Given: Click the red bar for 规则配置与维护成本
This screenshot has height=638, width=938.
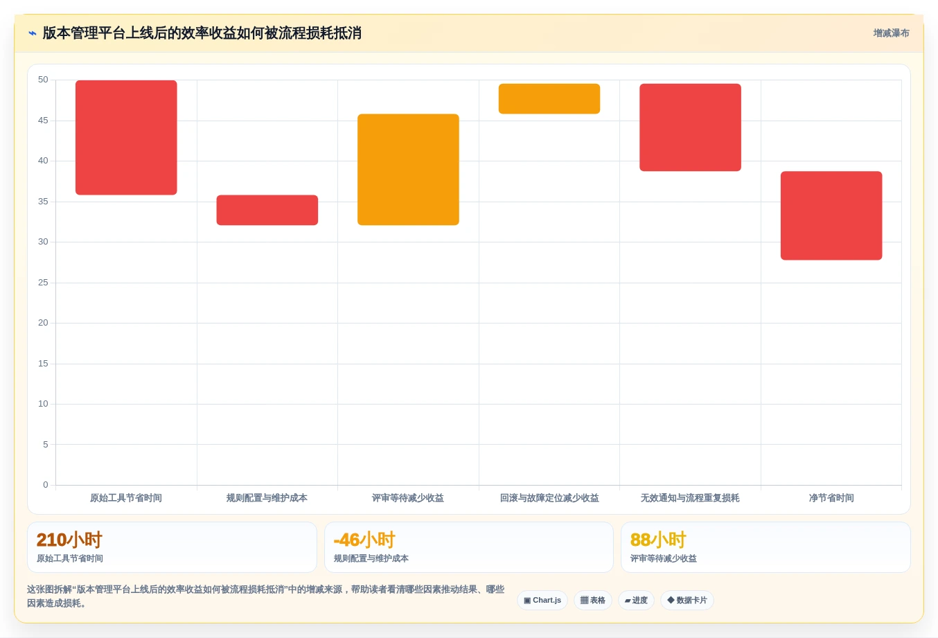Looking at the screenshot, I should [267, 210].
